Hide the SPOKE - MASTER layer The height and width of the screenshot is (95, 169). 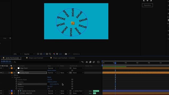tap(1, 93)
